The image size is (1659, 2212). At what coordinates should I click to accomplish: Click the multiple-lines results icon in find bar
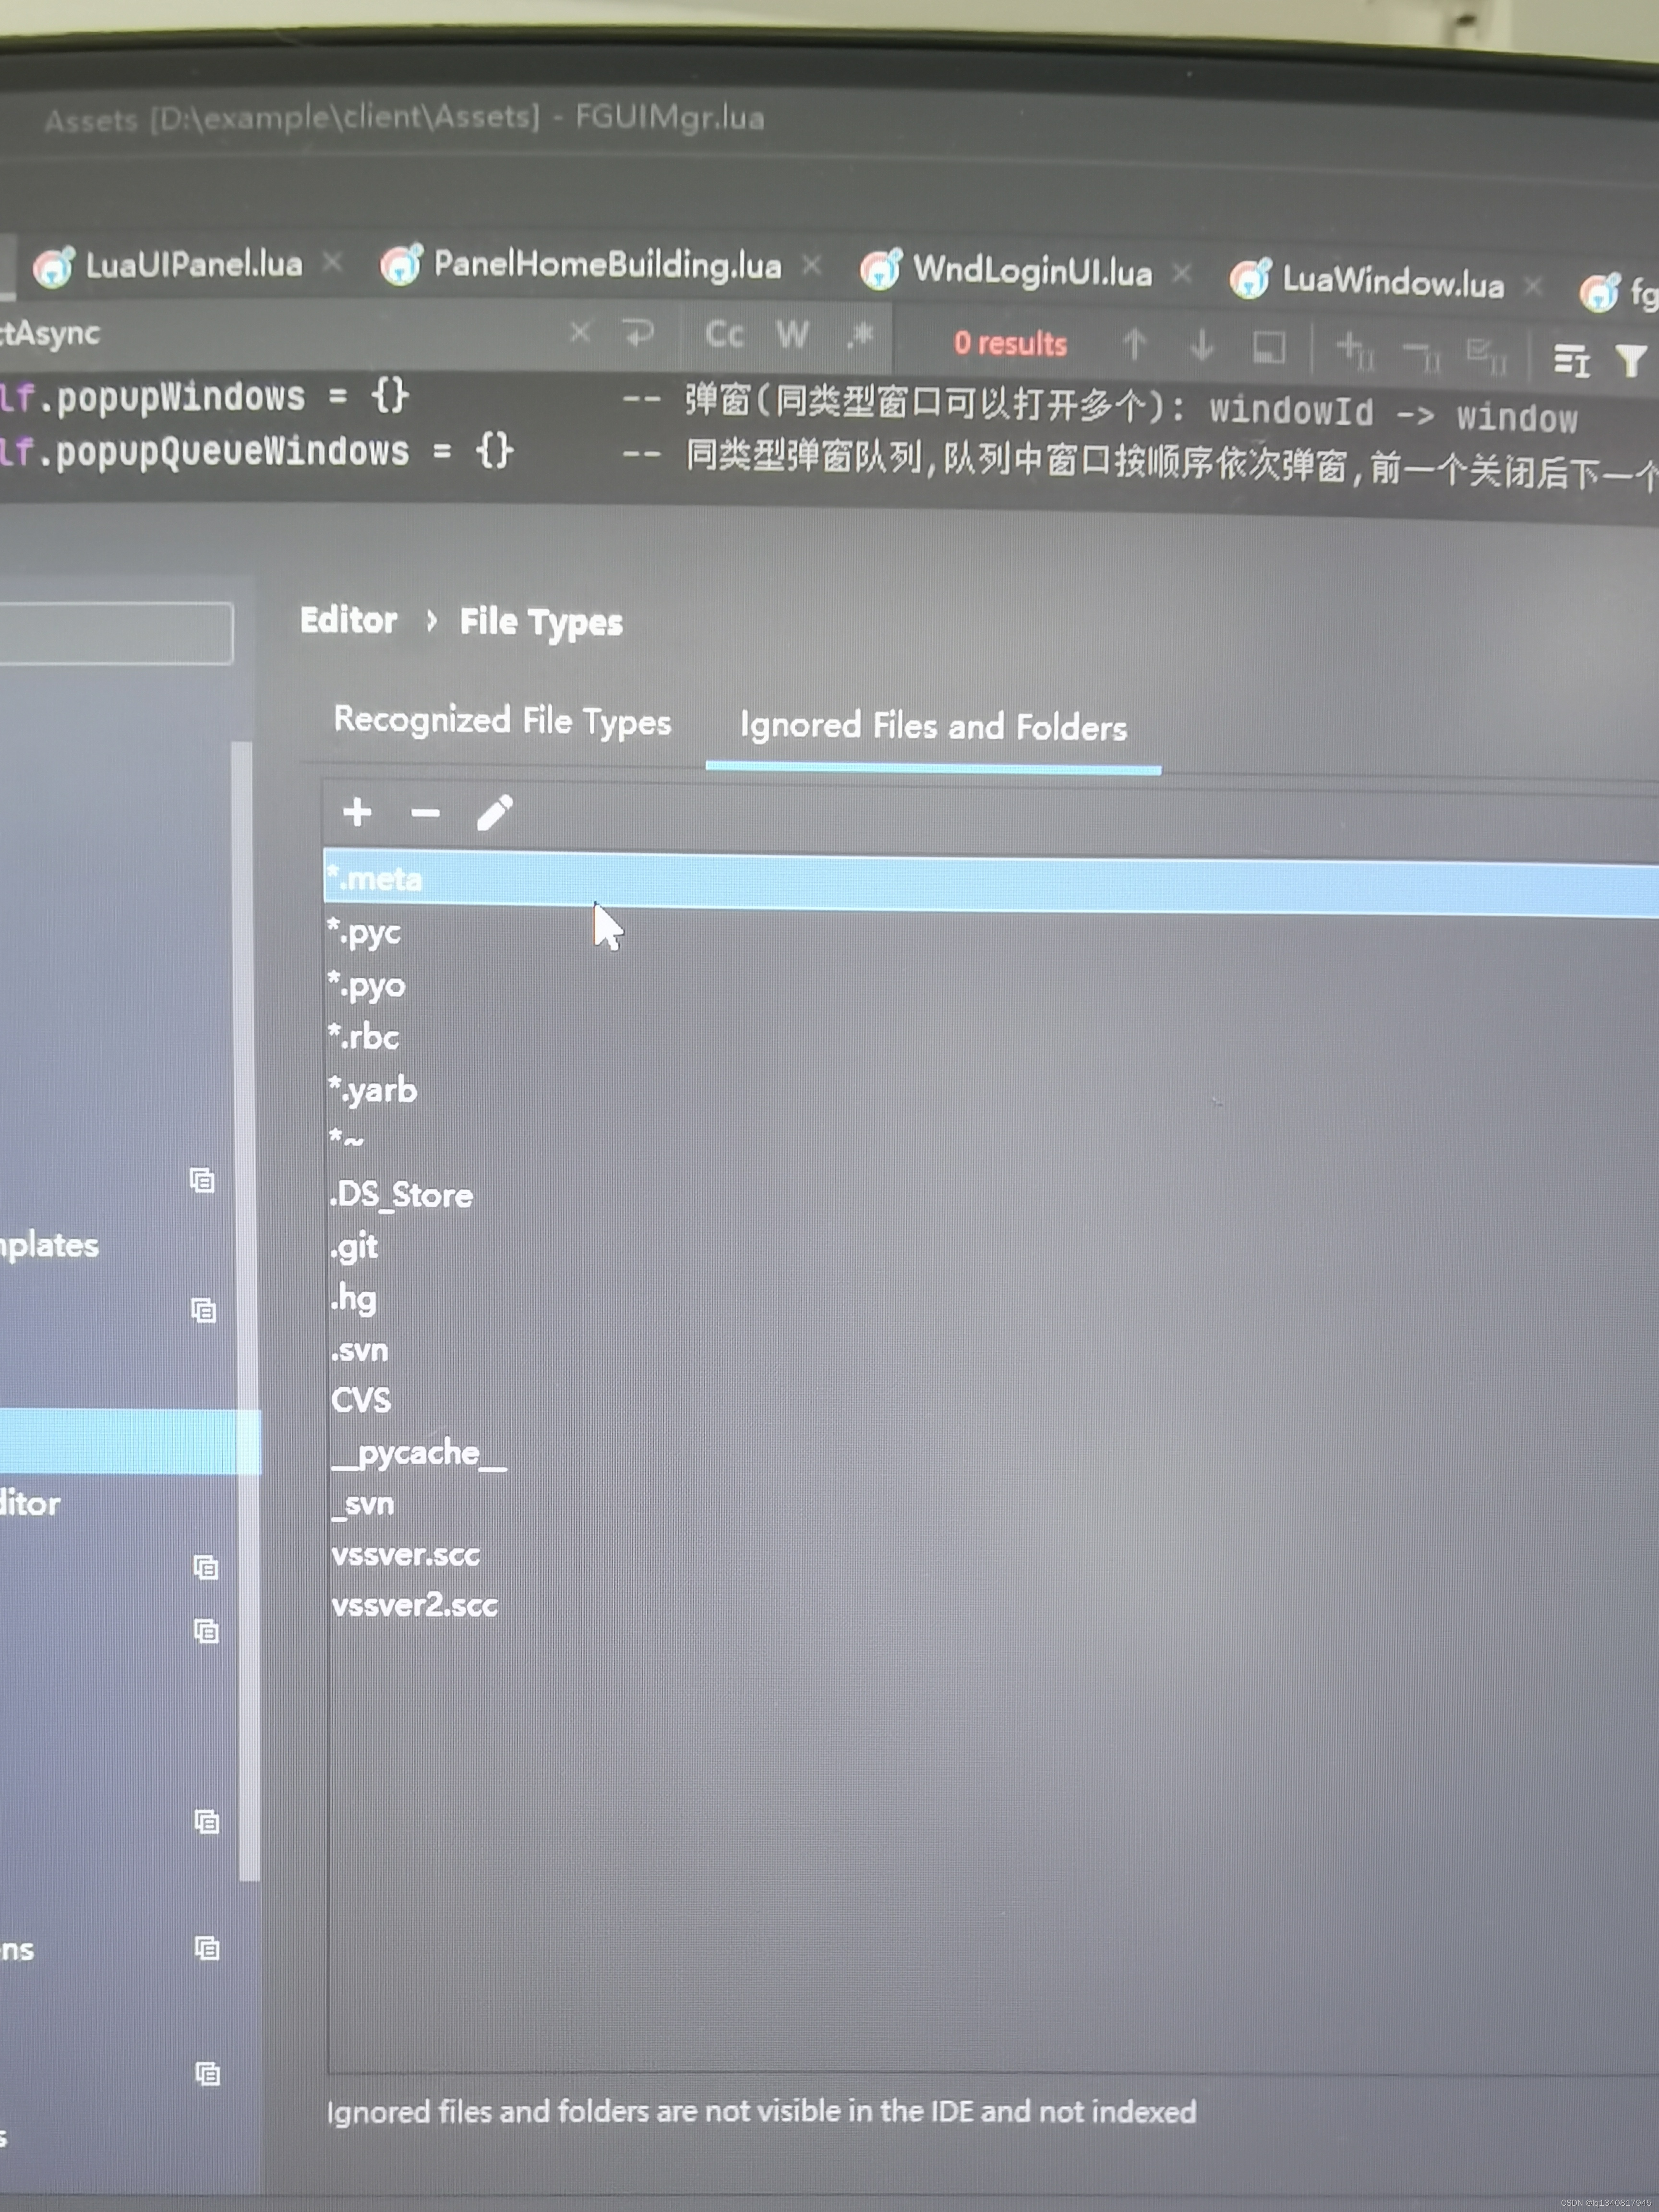tap(1571, 360)
